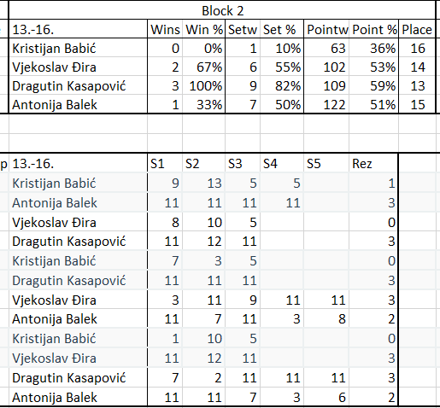The height and width of the screenshot is (408, 440).
Task: Select the Block 2 title cell
Action: (x=222, y=11)
